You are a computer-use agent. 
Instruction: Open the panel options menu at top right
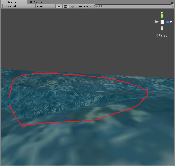[x=172, y=2]
